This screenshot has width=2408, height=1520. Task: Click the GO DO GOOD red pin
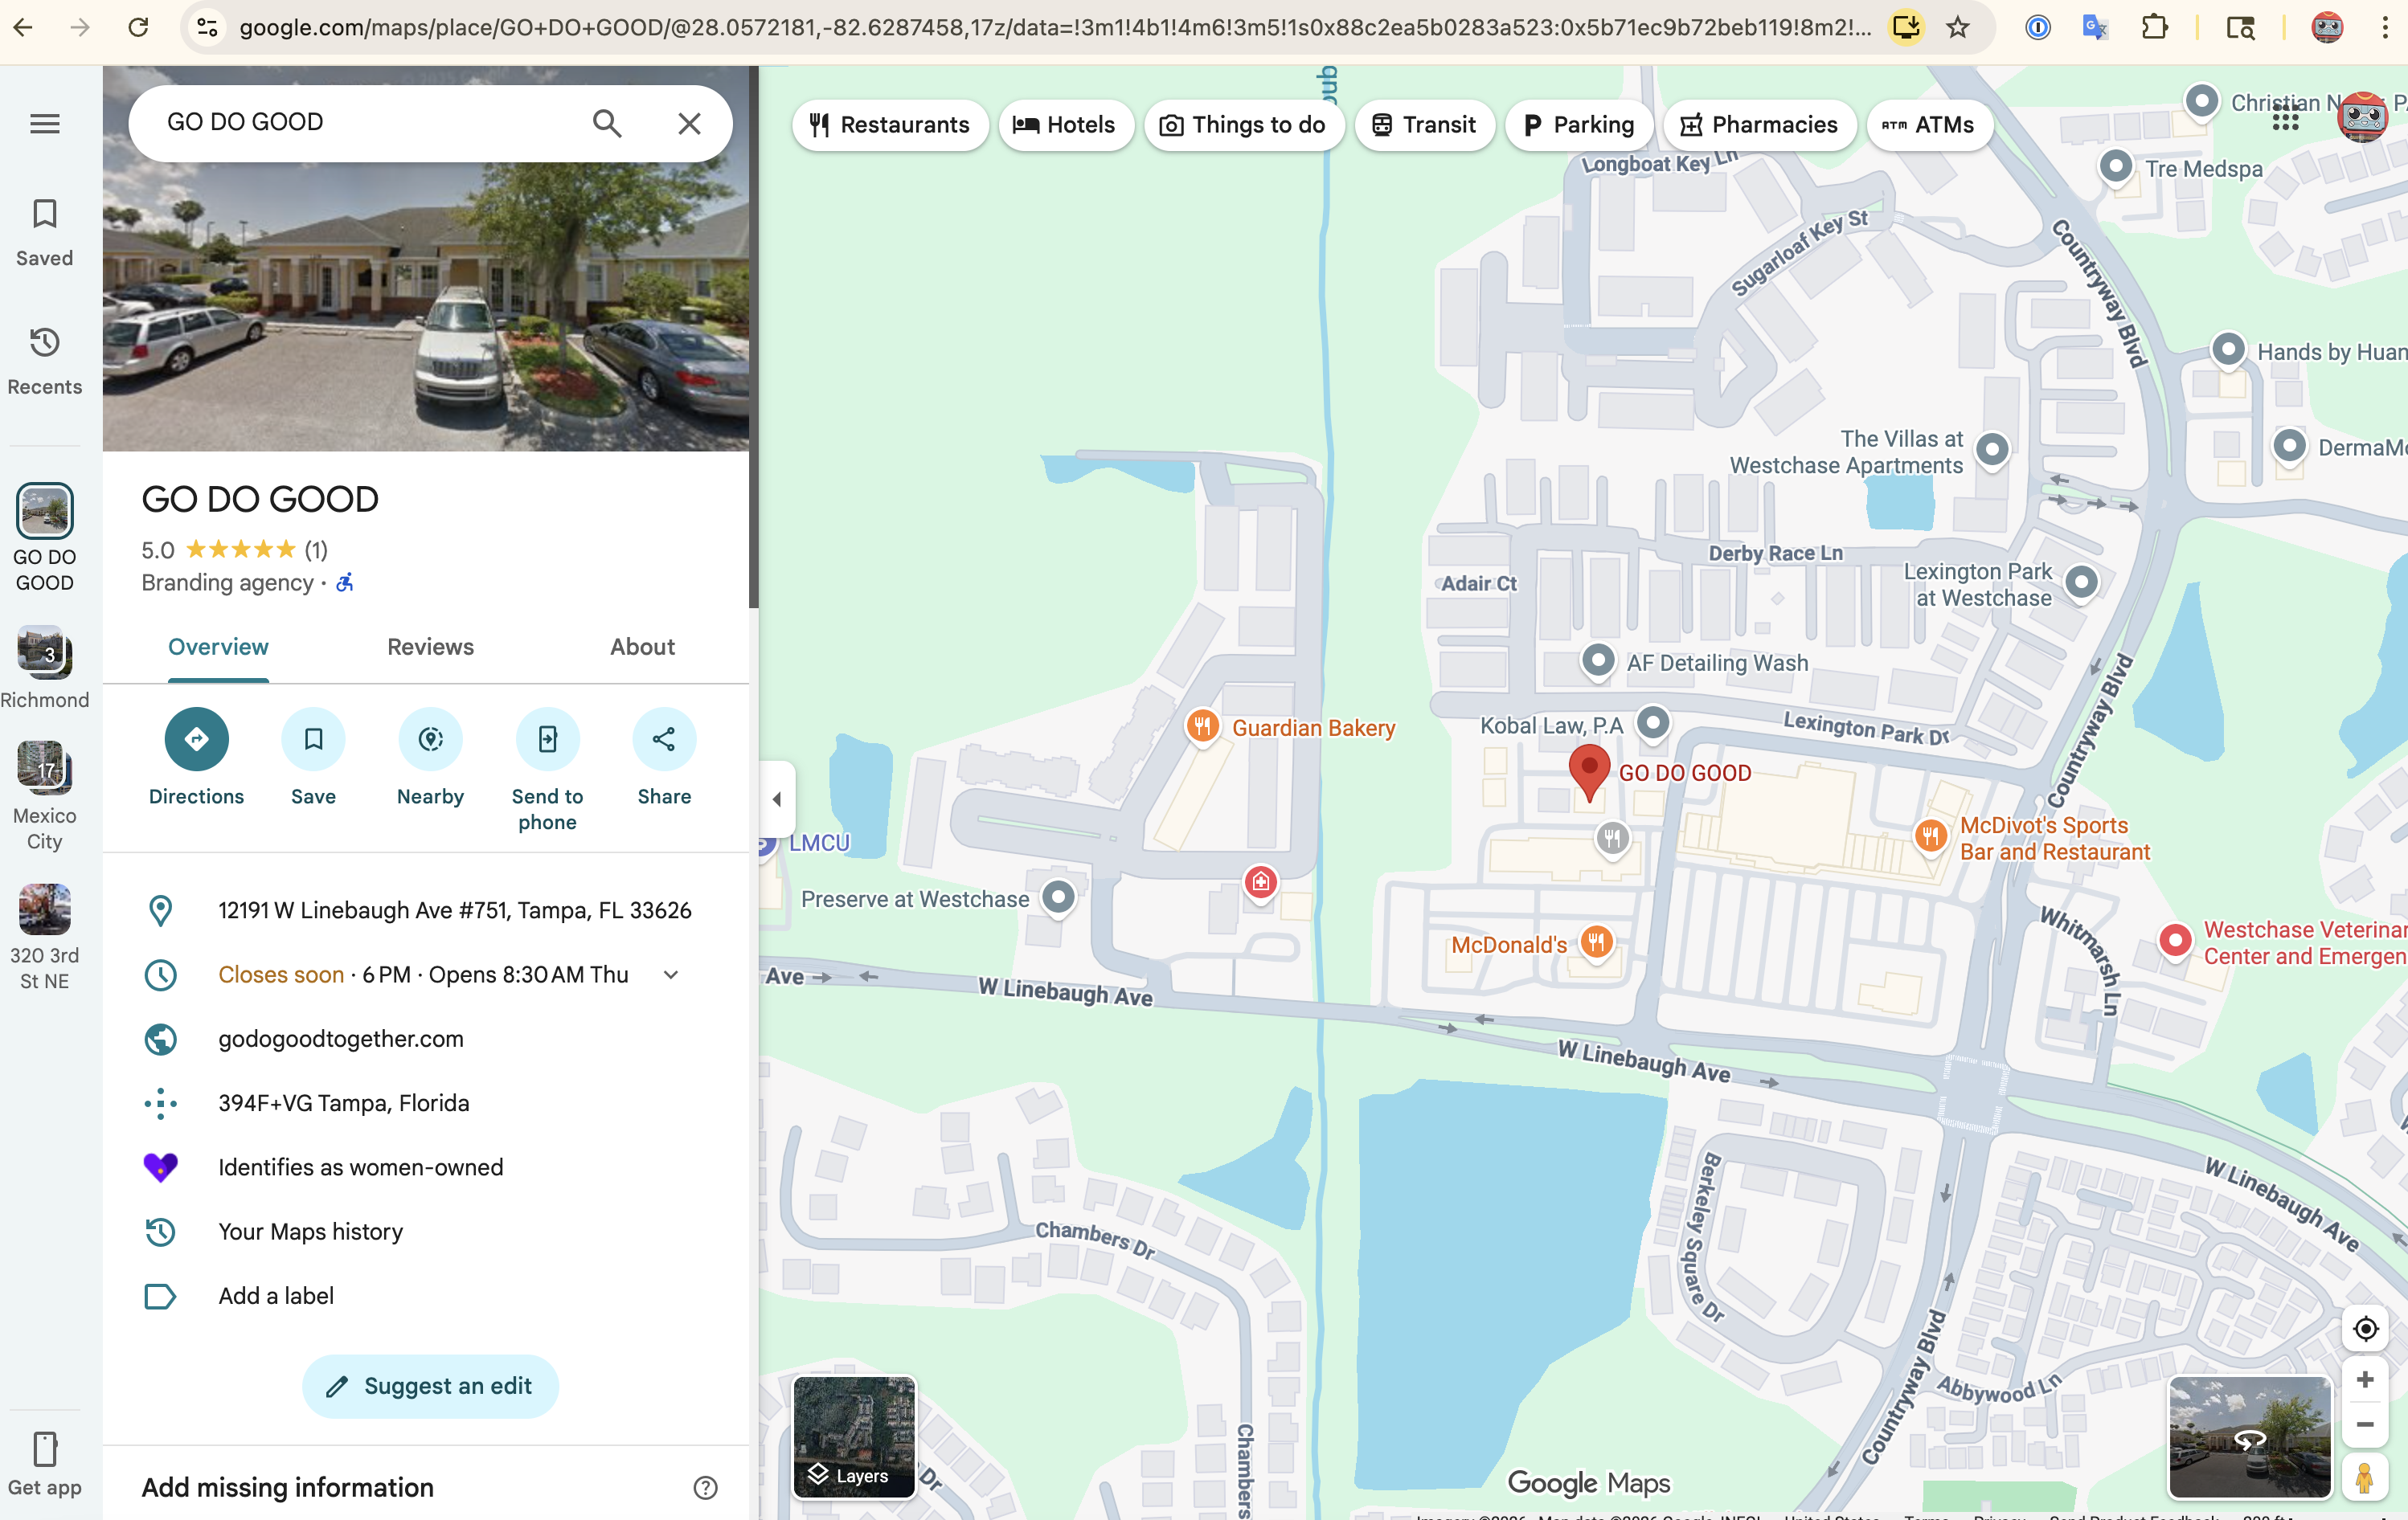point(1589,770)
